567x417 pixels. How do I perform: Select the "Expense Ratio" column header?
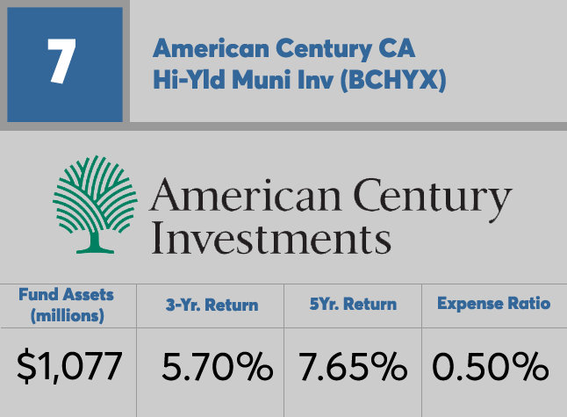point(494,305)
